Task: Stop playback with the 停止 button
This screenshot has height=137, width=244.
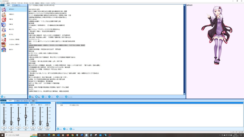Action: [x=38, y=97]
